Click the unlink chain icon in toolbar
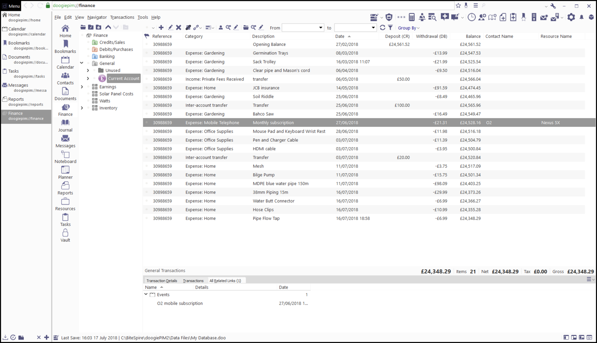 click(188, 28)
